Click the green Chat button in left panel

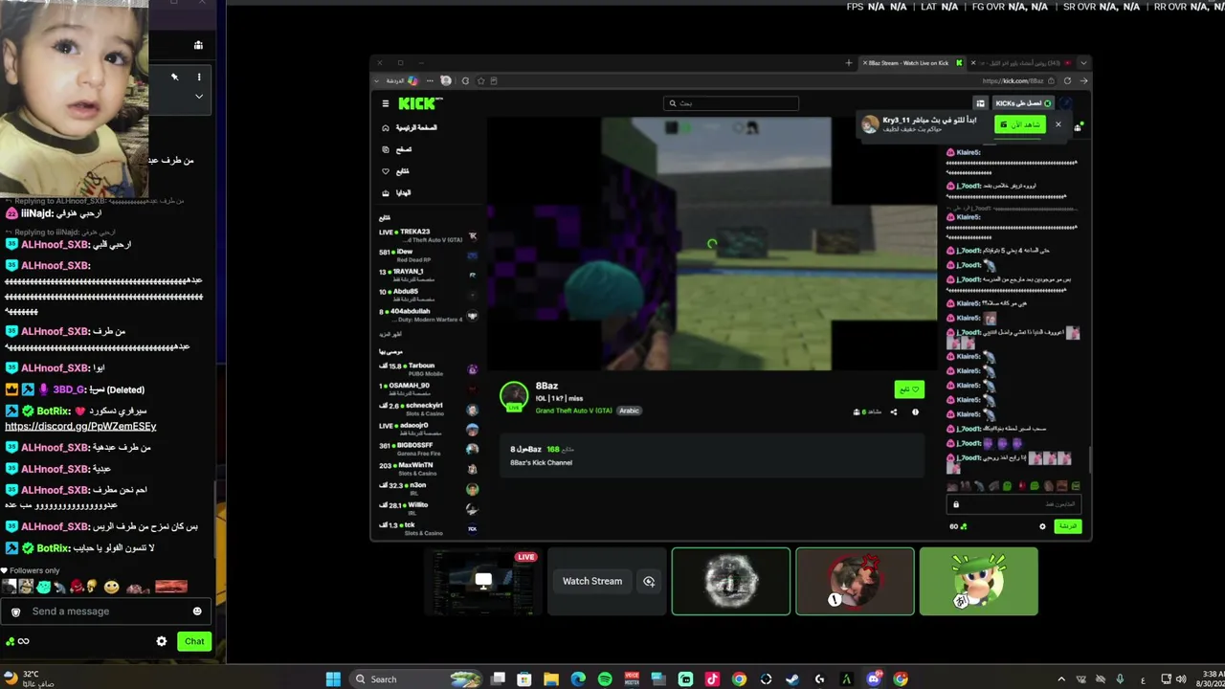[194, 641]
